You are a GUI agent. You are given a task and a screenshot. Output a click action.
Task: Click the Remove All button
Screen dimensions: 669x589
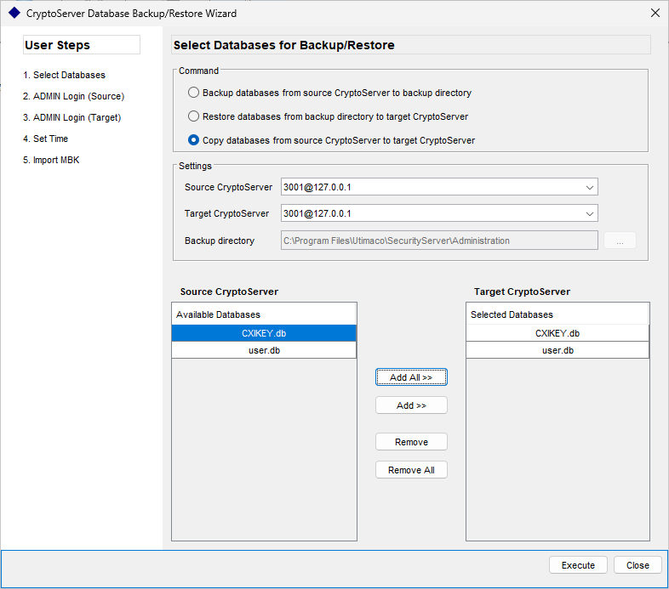(411, 470)
